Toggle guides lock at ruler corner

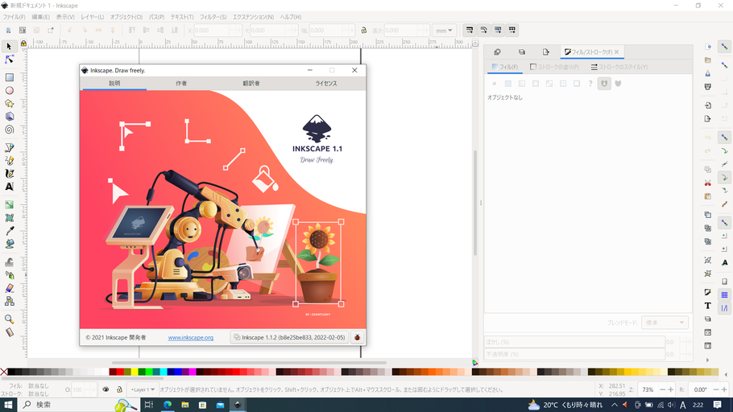pyautogui.click(x=23, y=43)
